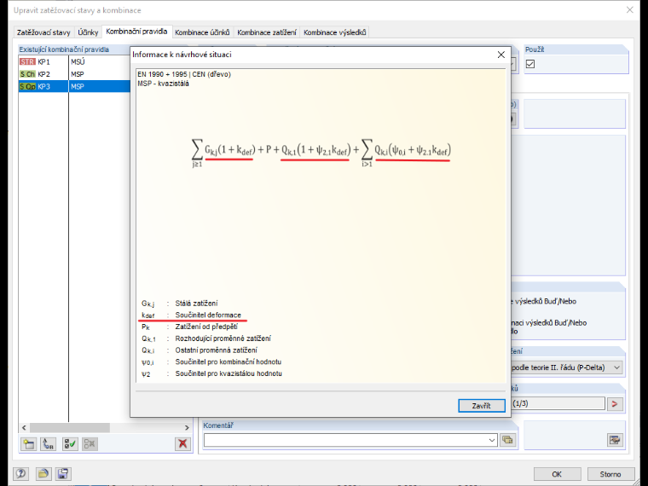648x486 pixels.
Task: Select the Kombinační pravidla tab
Action: pyautogui.click(x=136, y=32)
